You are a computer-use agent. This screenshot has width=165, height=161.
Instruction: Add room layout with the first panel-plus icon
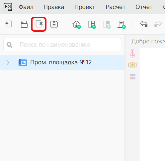point(92,25)
